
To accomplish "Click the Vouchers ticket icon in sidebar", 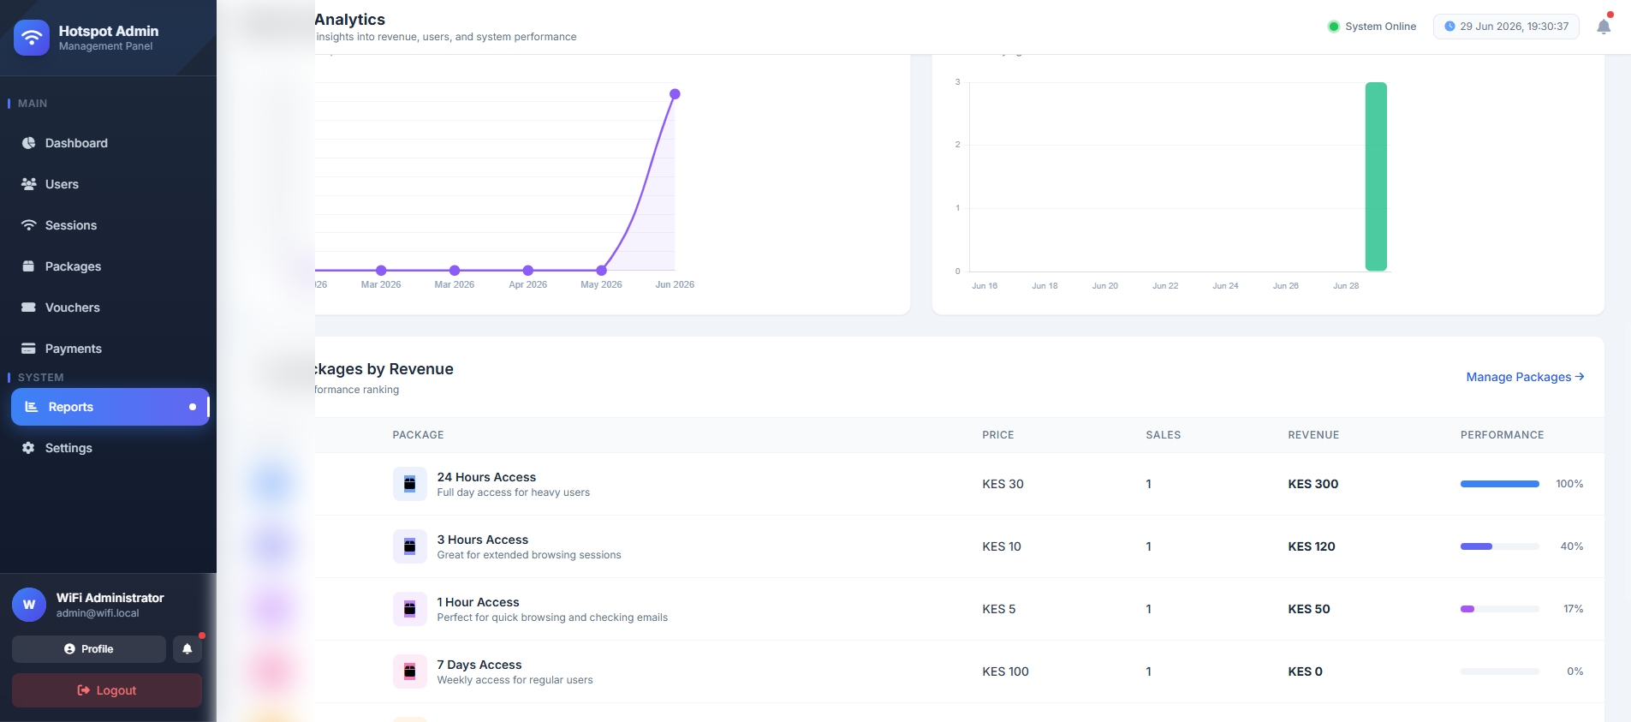I will pos(28,307).
